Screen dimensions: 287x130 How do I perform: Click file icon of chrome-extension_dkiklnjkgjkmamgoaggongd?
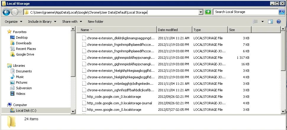tap(84, 38)
